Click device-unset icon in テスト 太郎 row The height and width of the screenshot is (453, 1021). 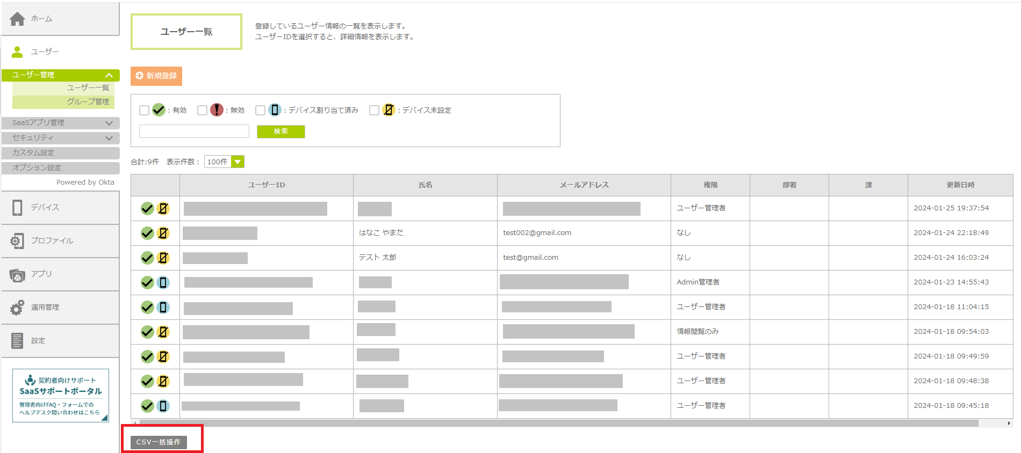(163, 258)
